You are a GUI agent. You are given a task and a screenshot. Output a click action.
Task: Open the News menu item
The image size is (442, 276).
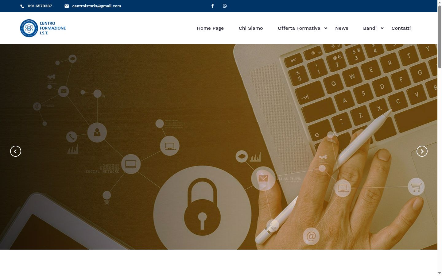point(342,28)
